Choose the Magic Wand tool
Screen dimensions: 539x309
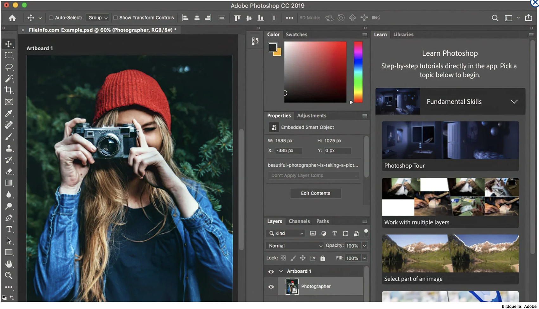9,78
